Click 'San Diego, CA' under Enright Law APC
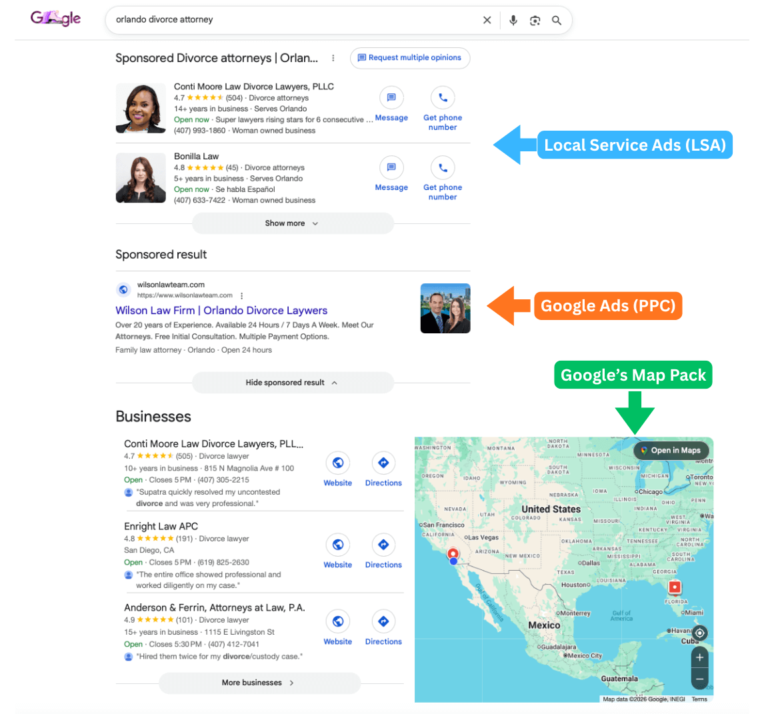The height and width of the screenshot is (714, 764). click(149, 550)
